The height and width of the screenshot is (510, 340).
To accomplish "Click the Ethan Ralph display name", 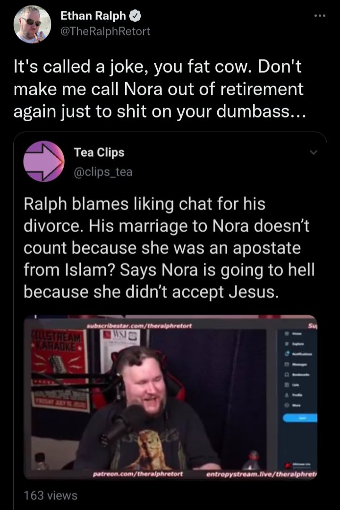I will pos(93,15).
